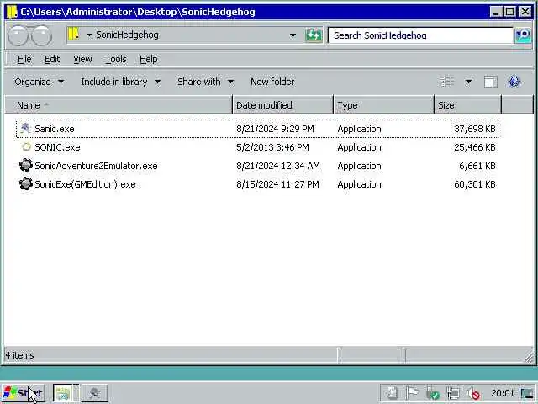The height and width of the screenshot is (404, 538).
Task: Click the muted volume tray icon
Action: pyautogui.click(x=473, y=394)
